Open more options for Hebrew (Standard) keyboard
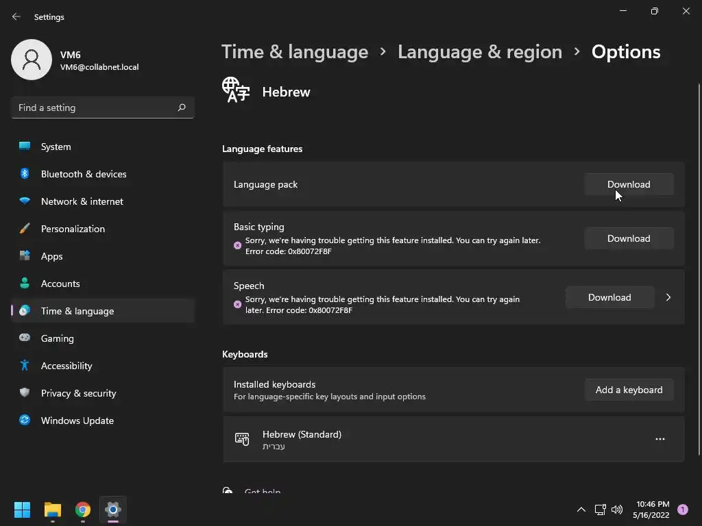This screenshot has width=702, height=526. click(659, 439)
